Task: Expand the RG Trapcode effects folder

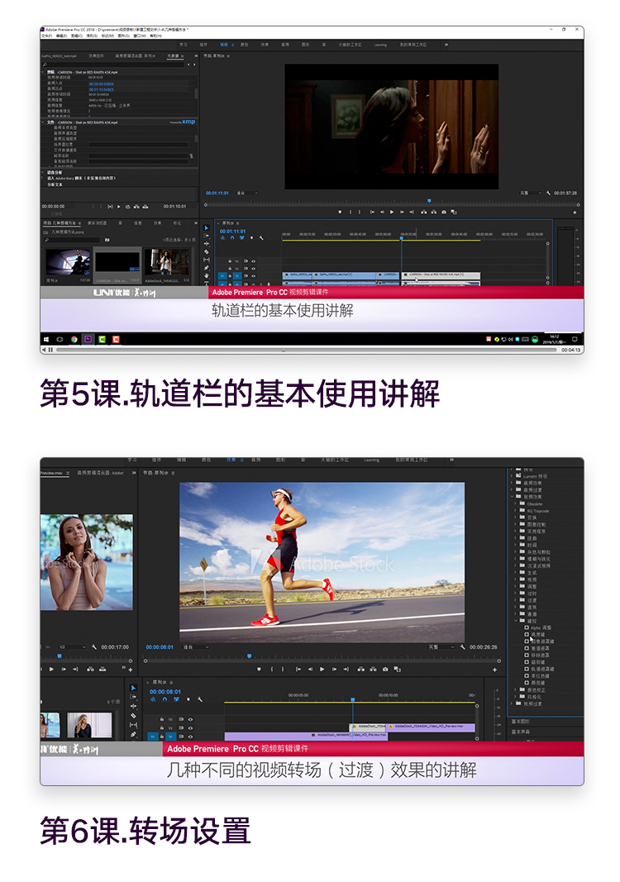Action: pyautogui.click(x=515, y=511)
